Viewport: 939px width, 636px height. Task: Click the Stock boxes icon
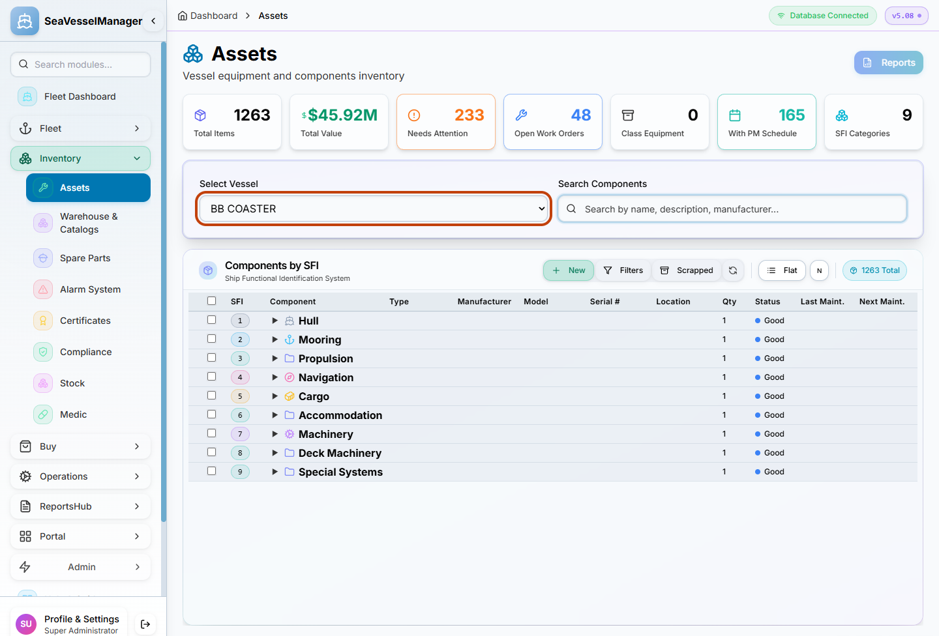(x=43, y=383)
